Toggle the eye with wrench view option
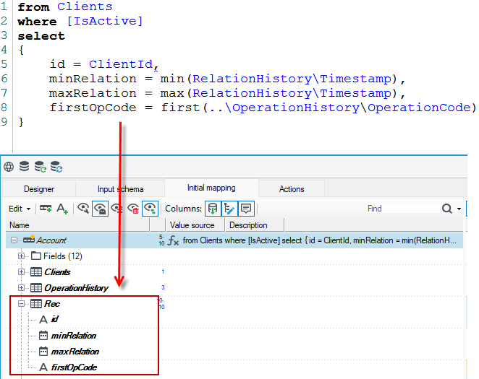Viewport: 479px width, 379px height. click(83, 209)
